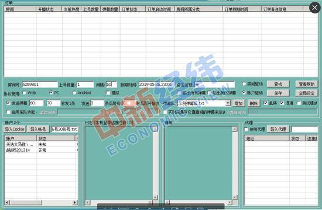Click the 当前热度 column header
The height and width of the screenshot is (210, 322).
point(71,9)
